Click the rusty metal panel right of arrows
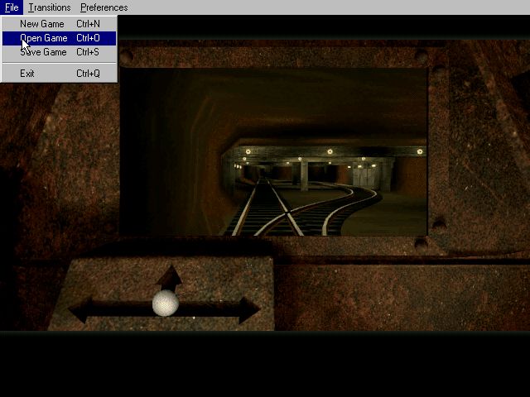The height and width of the screenshot is (397, 530). 397,298
